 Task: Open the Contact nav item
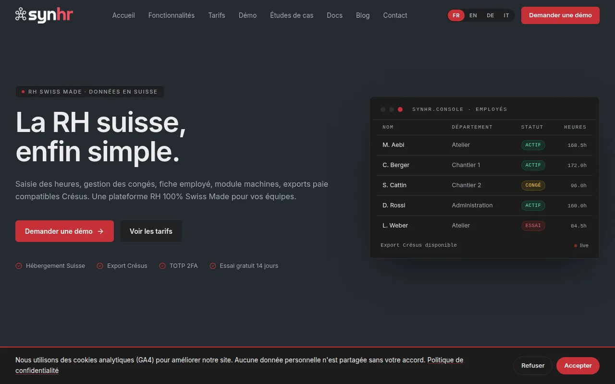pos(395,15)
